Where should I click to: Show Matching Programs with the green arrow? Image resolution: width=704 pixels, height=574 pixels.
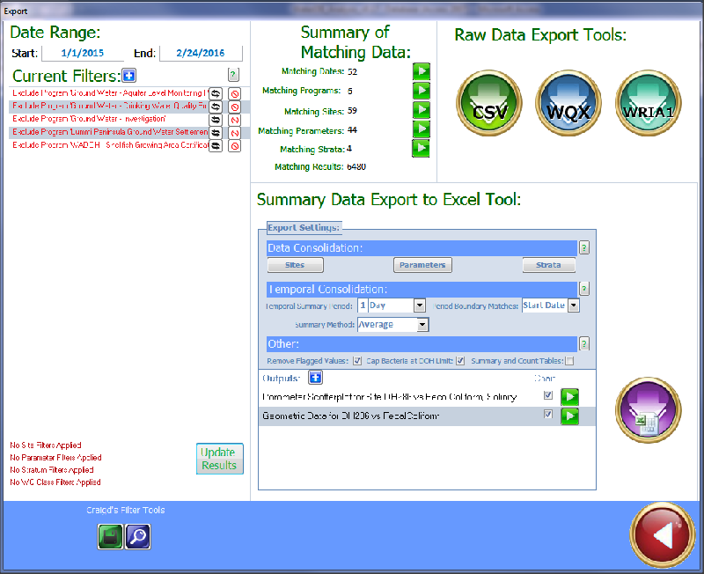pyautogui.click(x=422, y=91)
